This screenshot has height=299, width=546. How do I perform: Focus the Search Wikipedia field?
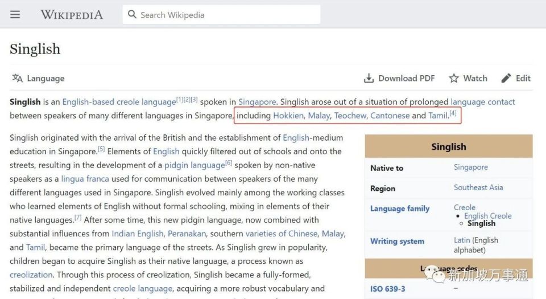221,15
